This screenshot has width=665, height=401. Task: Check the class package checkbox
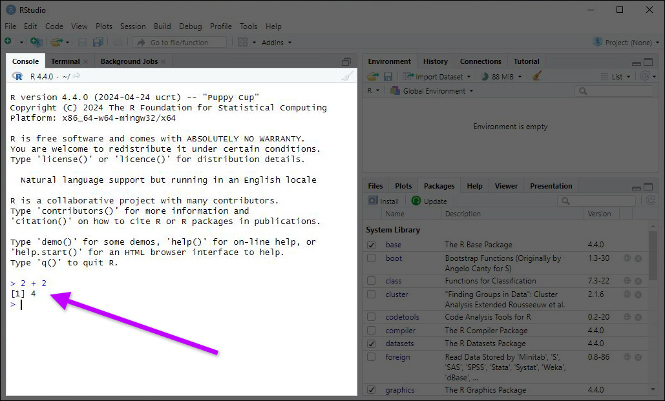[x=372, y=281]
